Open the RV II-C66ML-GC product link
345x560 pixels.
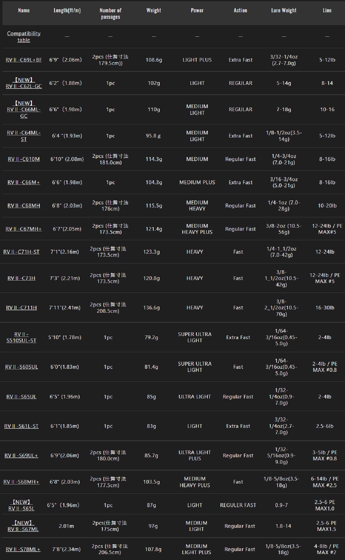(24, 109)
